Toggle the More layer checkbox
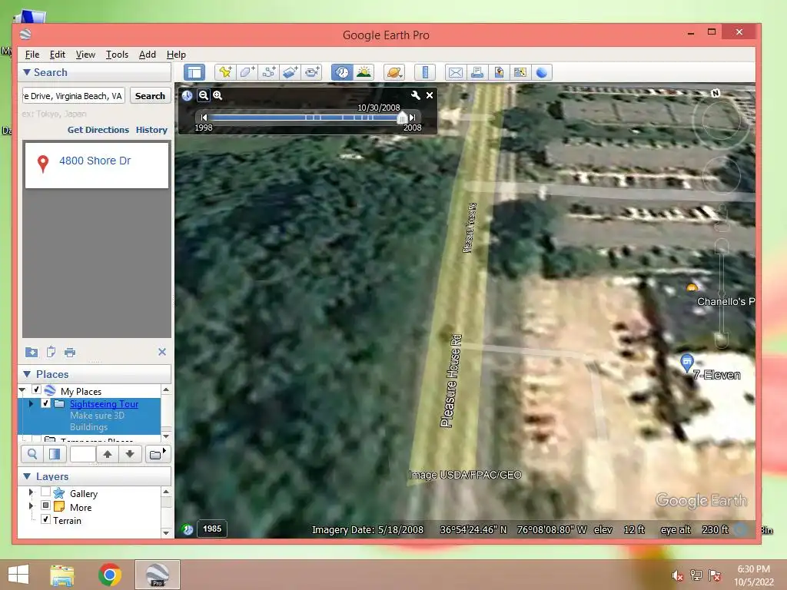787x590 pixels. tap(45, 505)
